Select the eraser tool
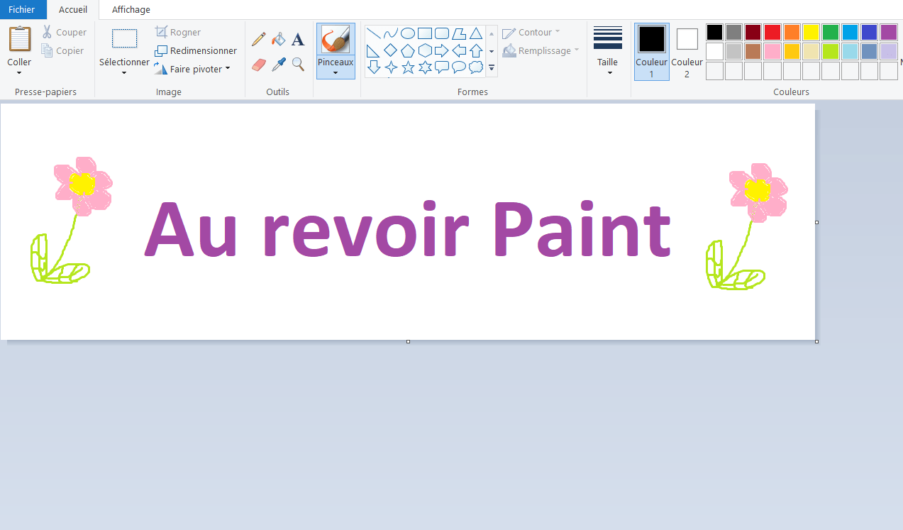Viewport: 903px width, 530px height. click(258, 65)
